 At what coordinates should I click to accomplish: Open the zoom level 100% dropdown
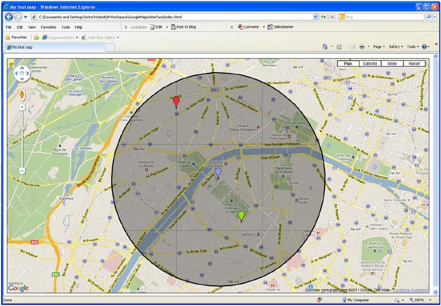click(422, 300)
